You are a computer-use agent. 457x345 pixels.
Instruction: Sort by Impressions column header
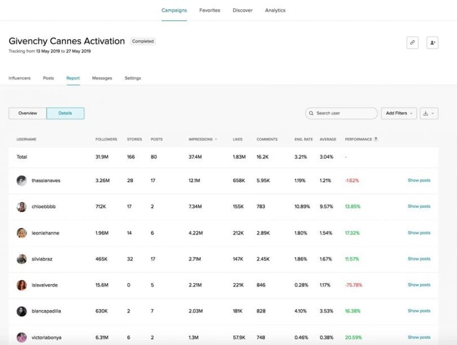click(x=203, y=139)
